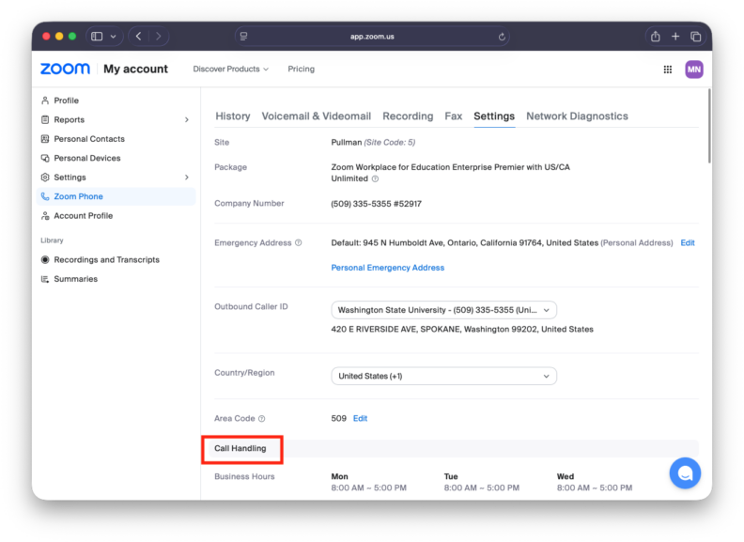This screenshot has height=542, width=744.
Task: Open Summaries in the Library section
Action: tap(116, 279)
